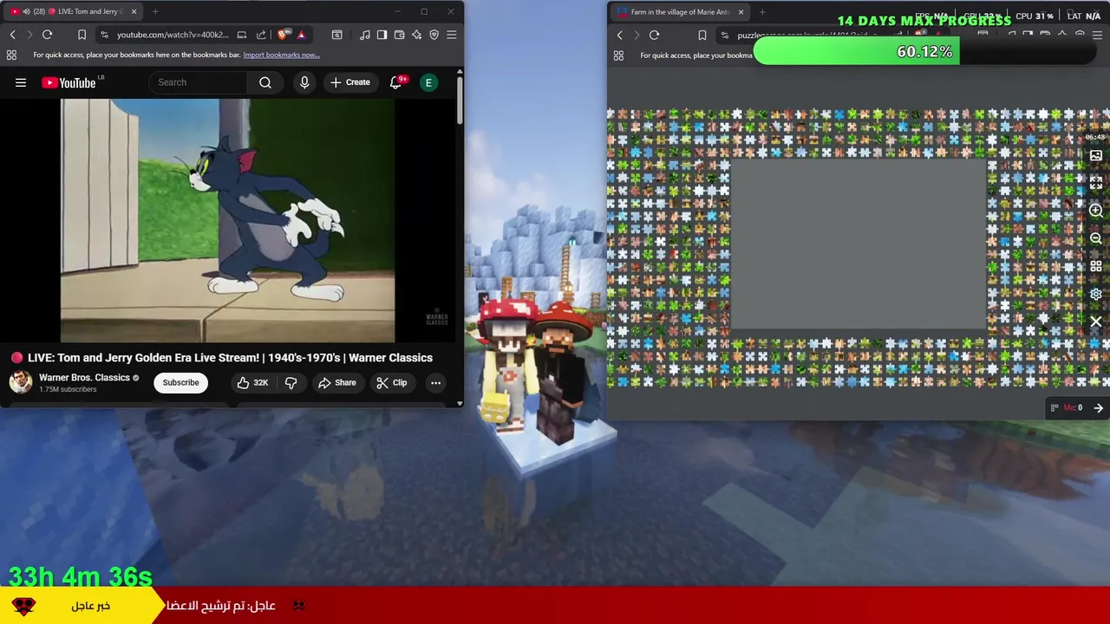The width and height of the screenshot is (1110, 624).
Task: Create a Clip of the stream
Action: pyautogui.click(x=392, y=382)
